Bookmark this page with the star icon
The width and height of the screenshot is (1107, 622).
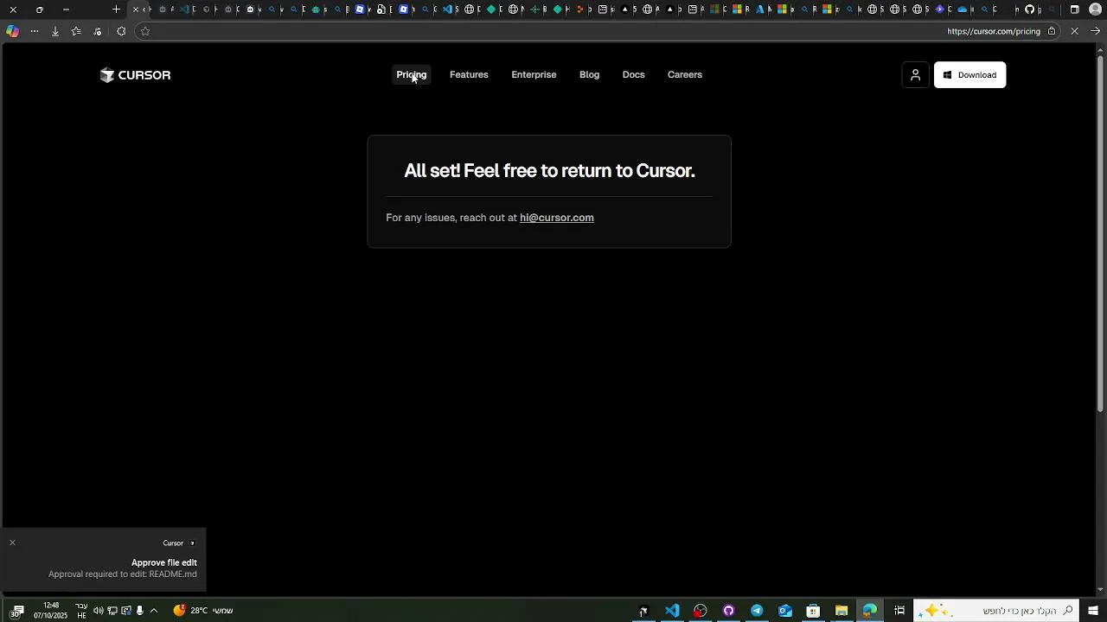coord(144,31)
